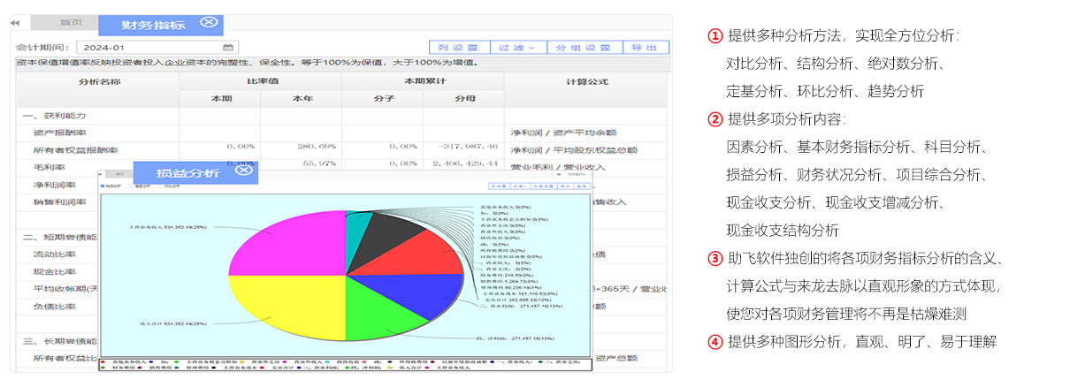Select the third radio option in 损益分析 panel
1070x387 pixels.
click(163, 187)
